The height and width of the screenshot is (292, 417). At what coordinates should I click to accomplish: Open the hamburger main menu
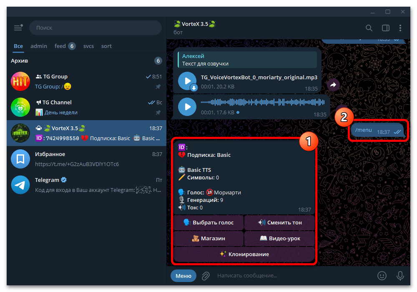click(x=18, y=28)
